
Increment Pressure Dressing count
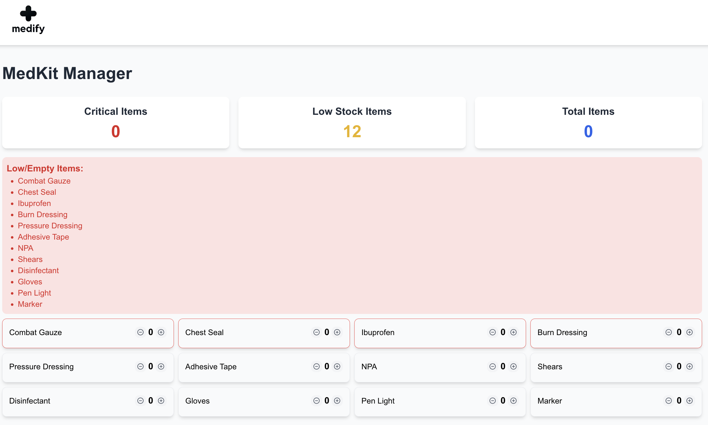(x=161, y=367)
